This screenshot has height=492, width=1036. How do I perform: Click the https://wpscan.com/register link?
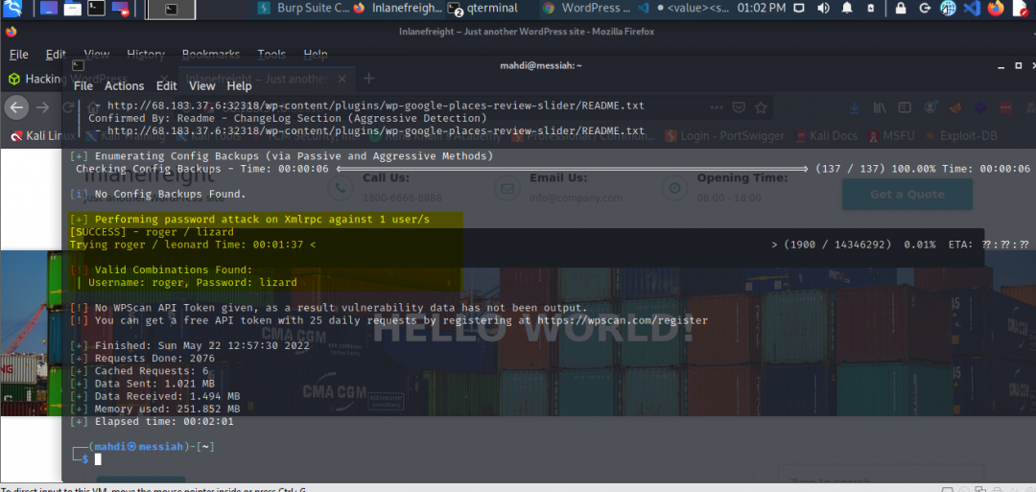point(623,320)
